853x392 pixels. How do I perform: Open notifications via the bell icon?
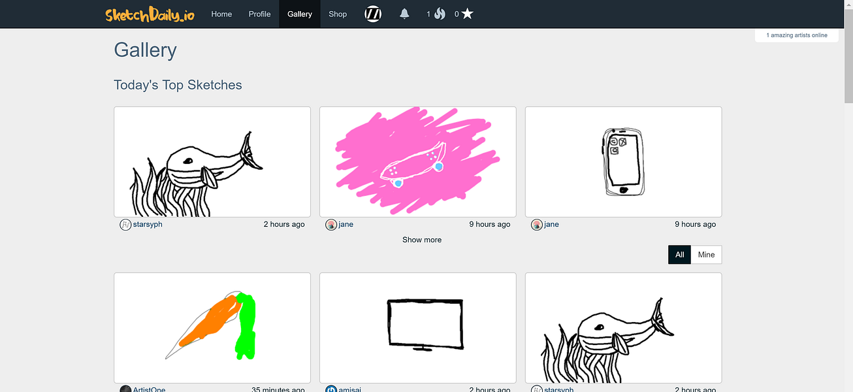(x=404, y=14)
